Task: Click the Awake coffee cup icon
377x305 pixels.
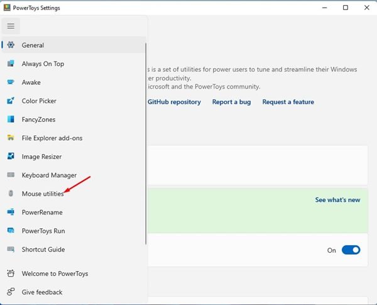Action: click(11, 82)
